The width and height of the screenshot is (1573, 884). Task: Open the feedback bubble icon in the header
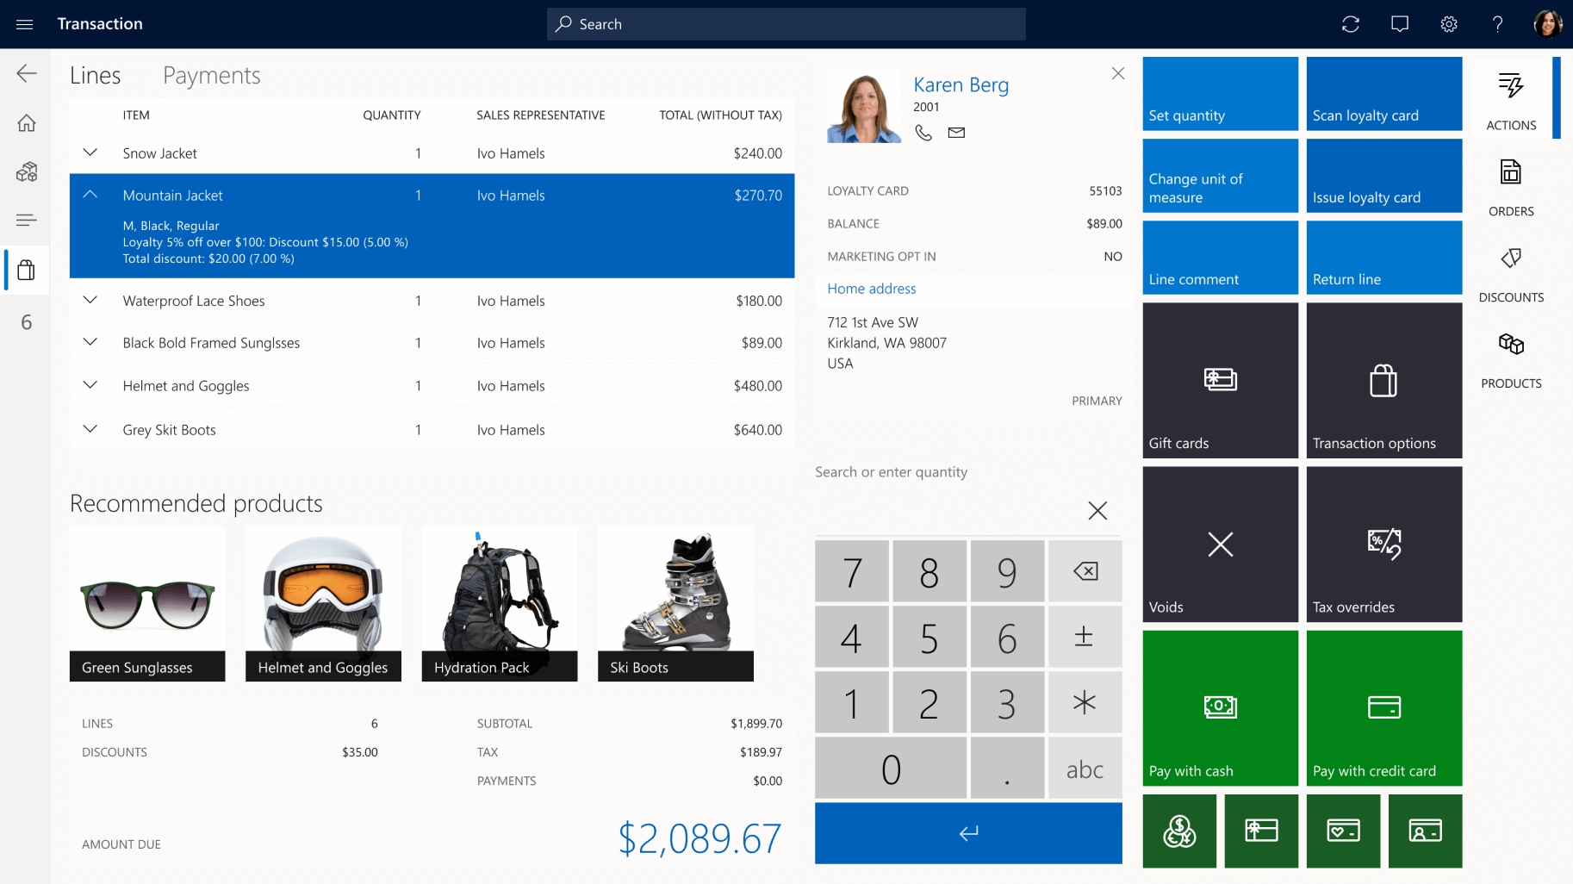[1399, 23]
